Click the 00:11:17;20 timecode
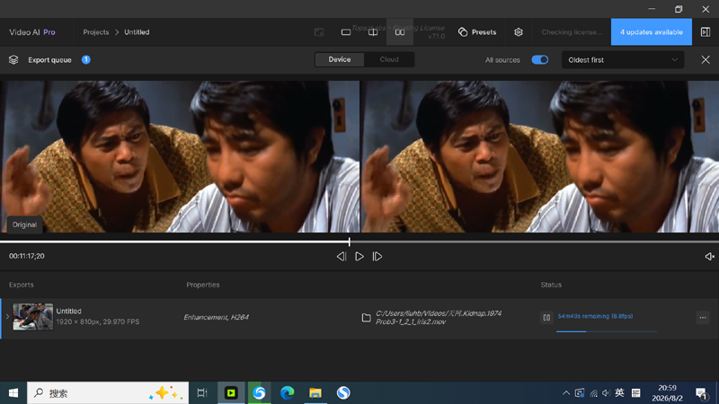The width and height of the screenshot is (719, 404). 27,256
